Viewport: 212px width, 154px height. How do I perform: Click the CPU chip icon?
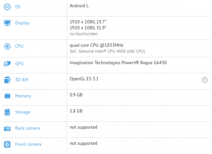7,47
